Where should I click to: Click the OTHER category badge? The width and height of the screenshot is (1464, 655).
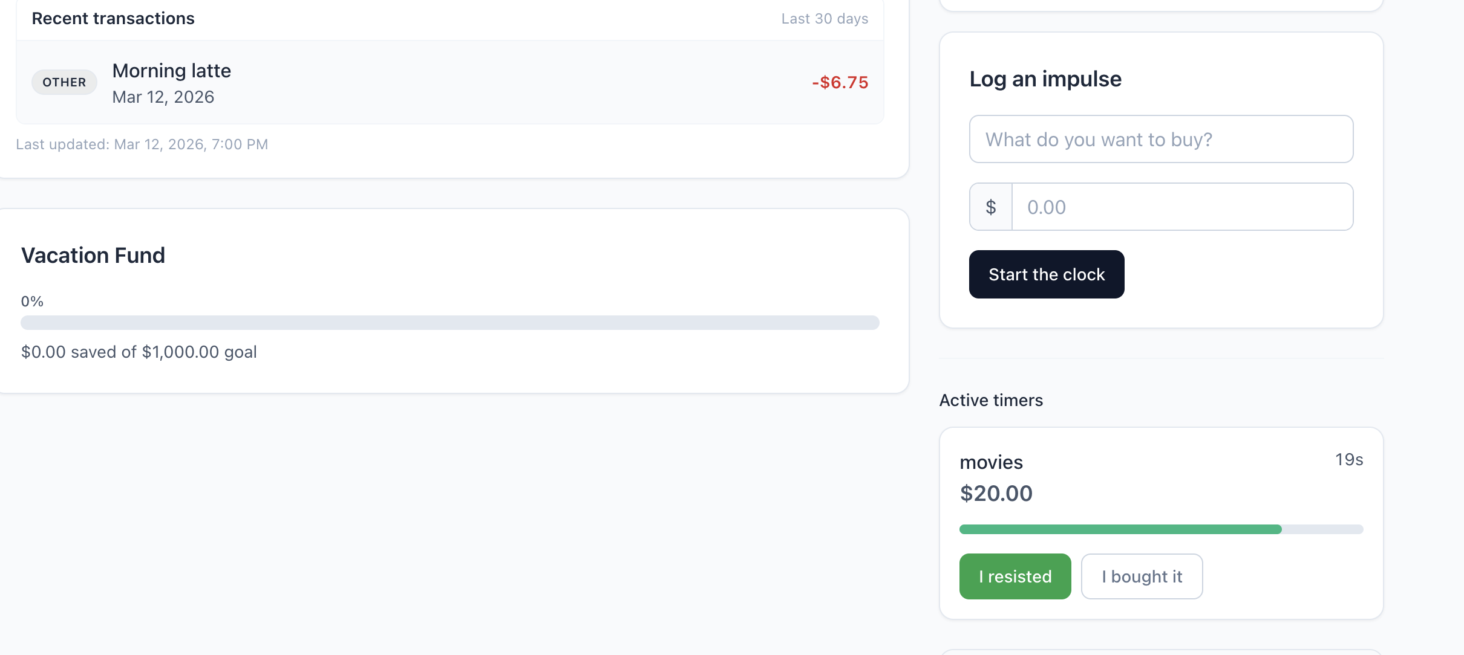coord(64,82)
